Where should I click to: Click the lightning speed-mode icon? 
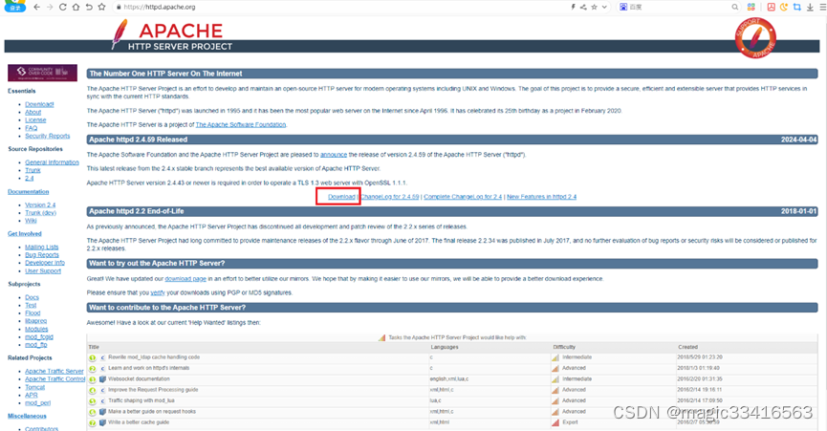[573, 7]
